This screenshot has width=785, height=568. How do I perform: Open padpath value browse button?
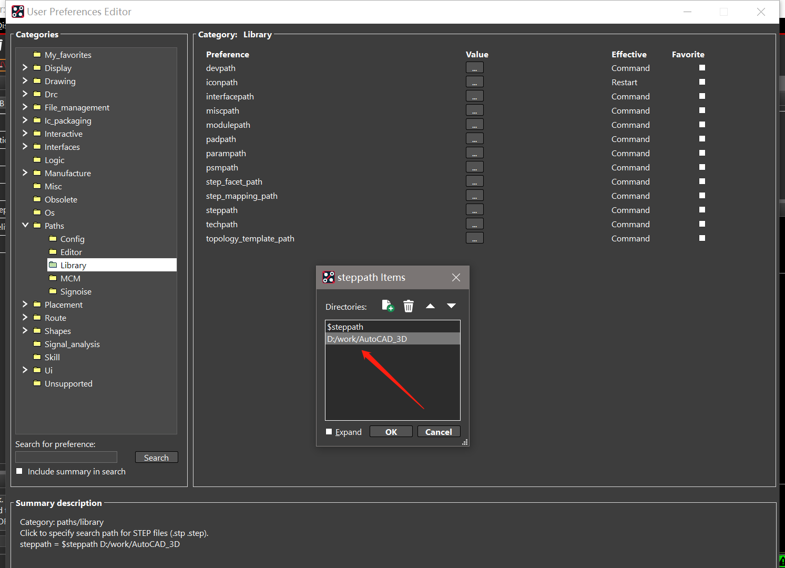(474, 139)
